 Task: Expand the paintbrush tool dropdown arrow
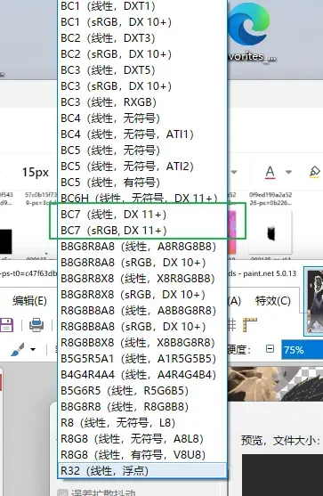(33, 350)
